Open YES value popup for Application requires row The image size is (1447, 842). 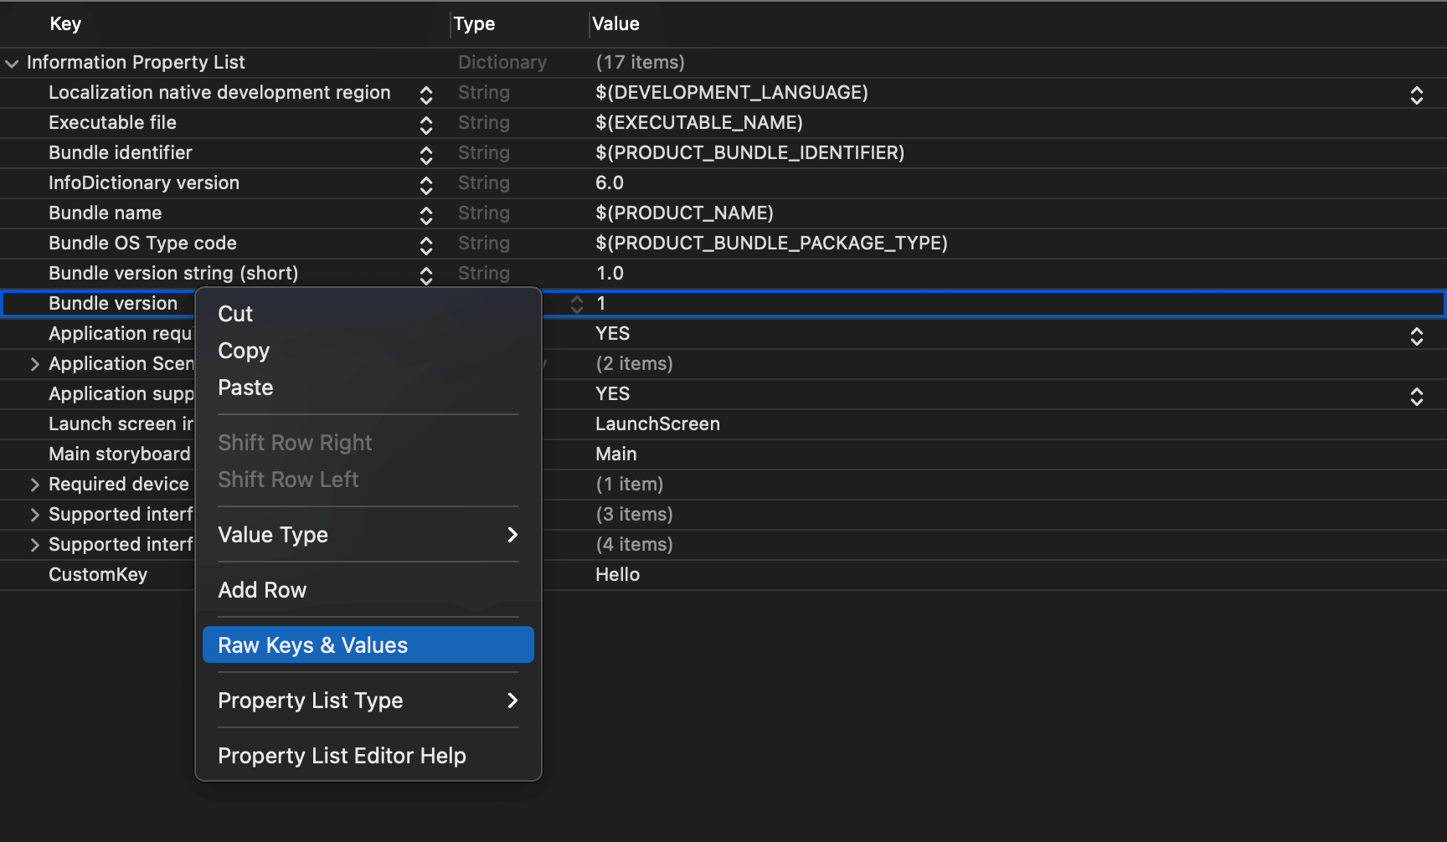[x=1416, y=336]
